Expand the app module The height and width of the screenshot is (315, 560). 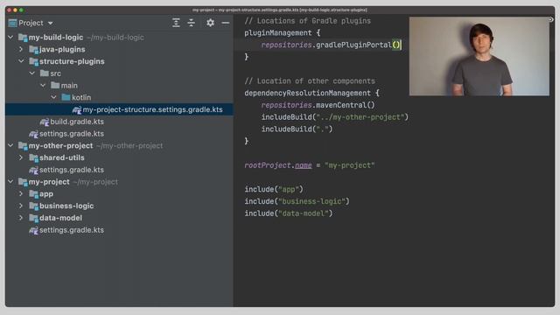[21, 194]
